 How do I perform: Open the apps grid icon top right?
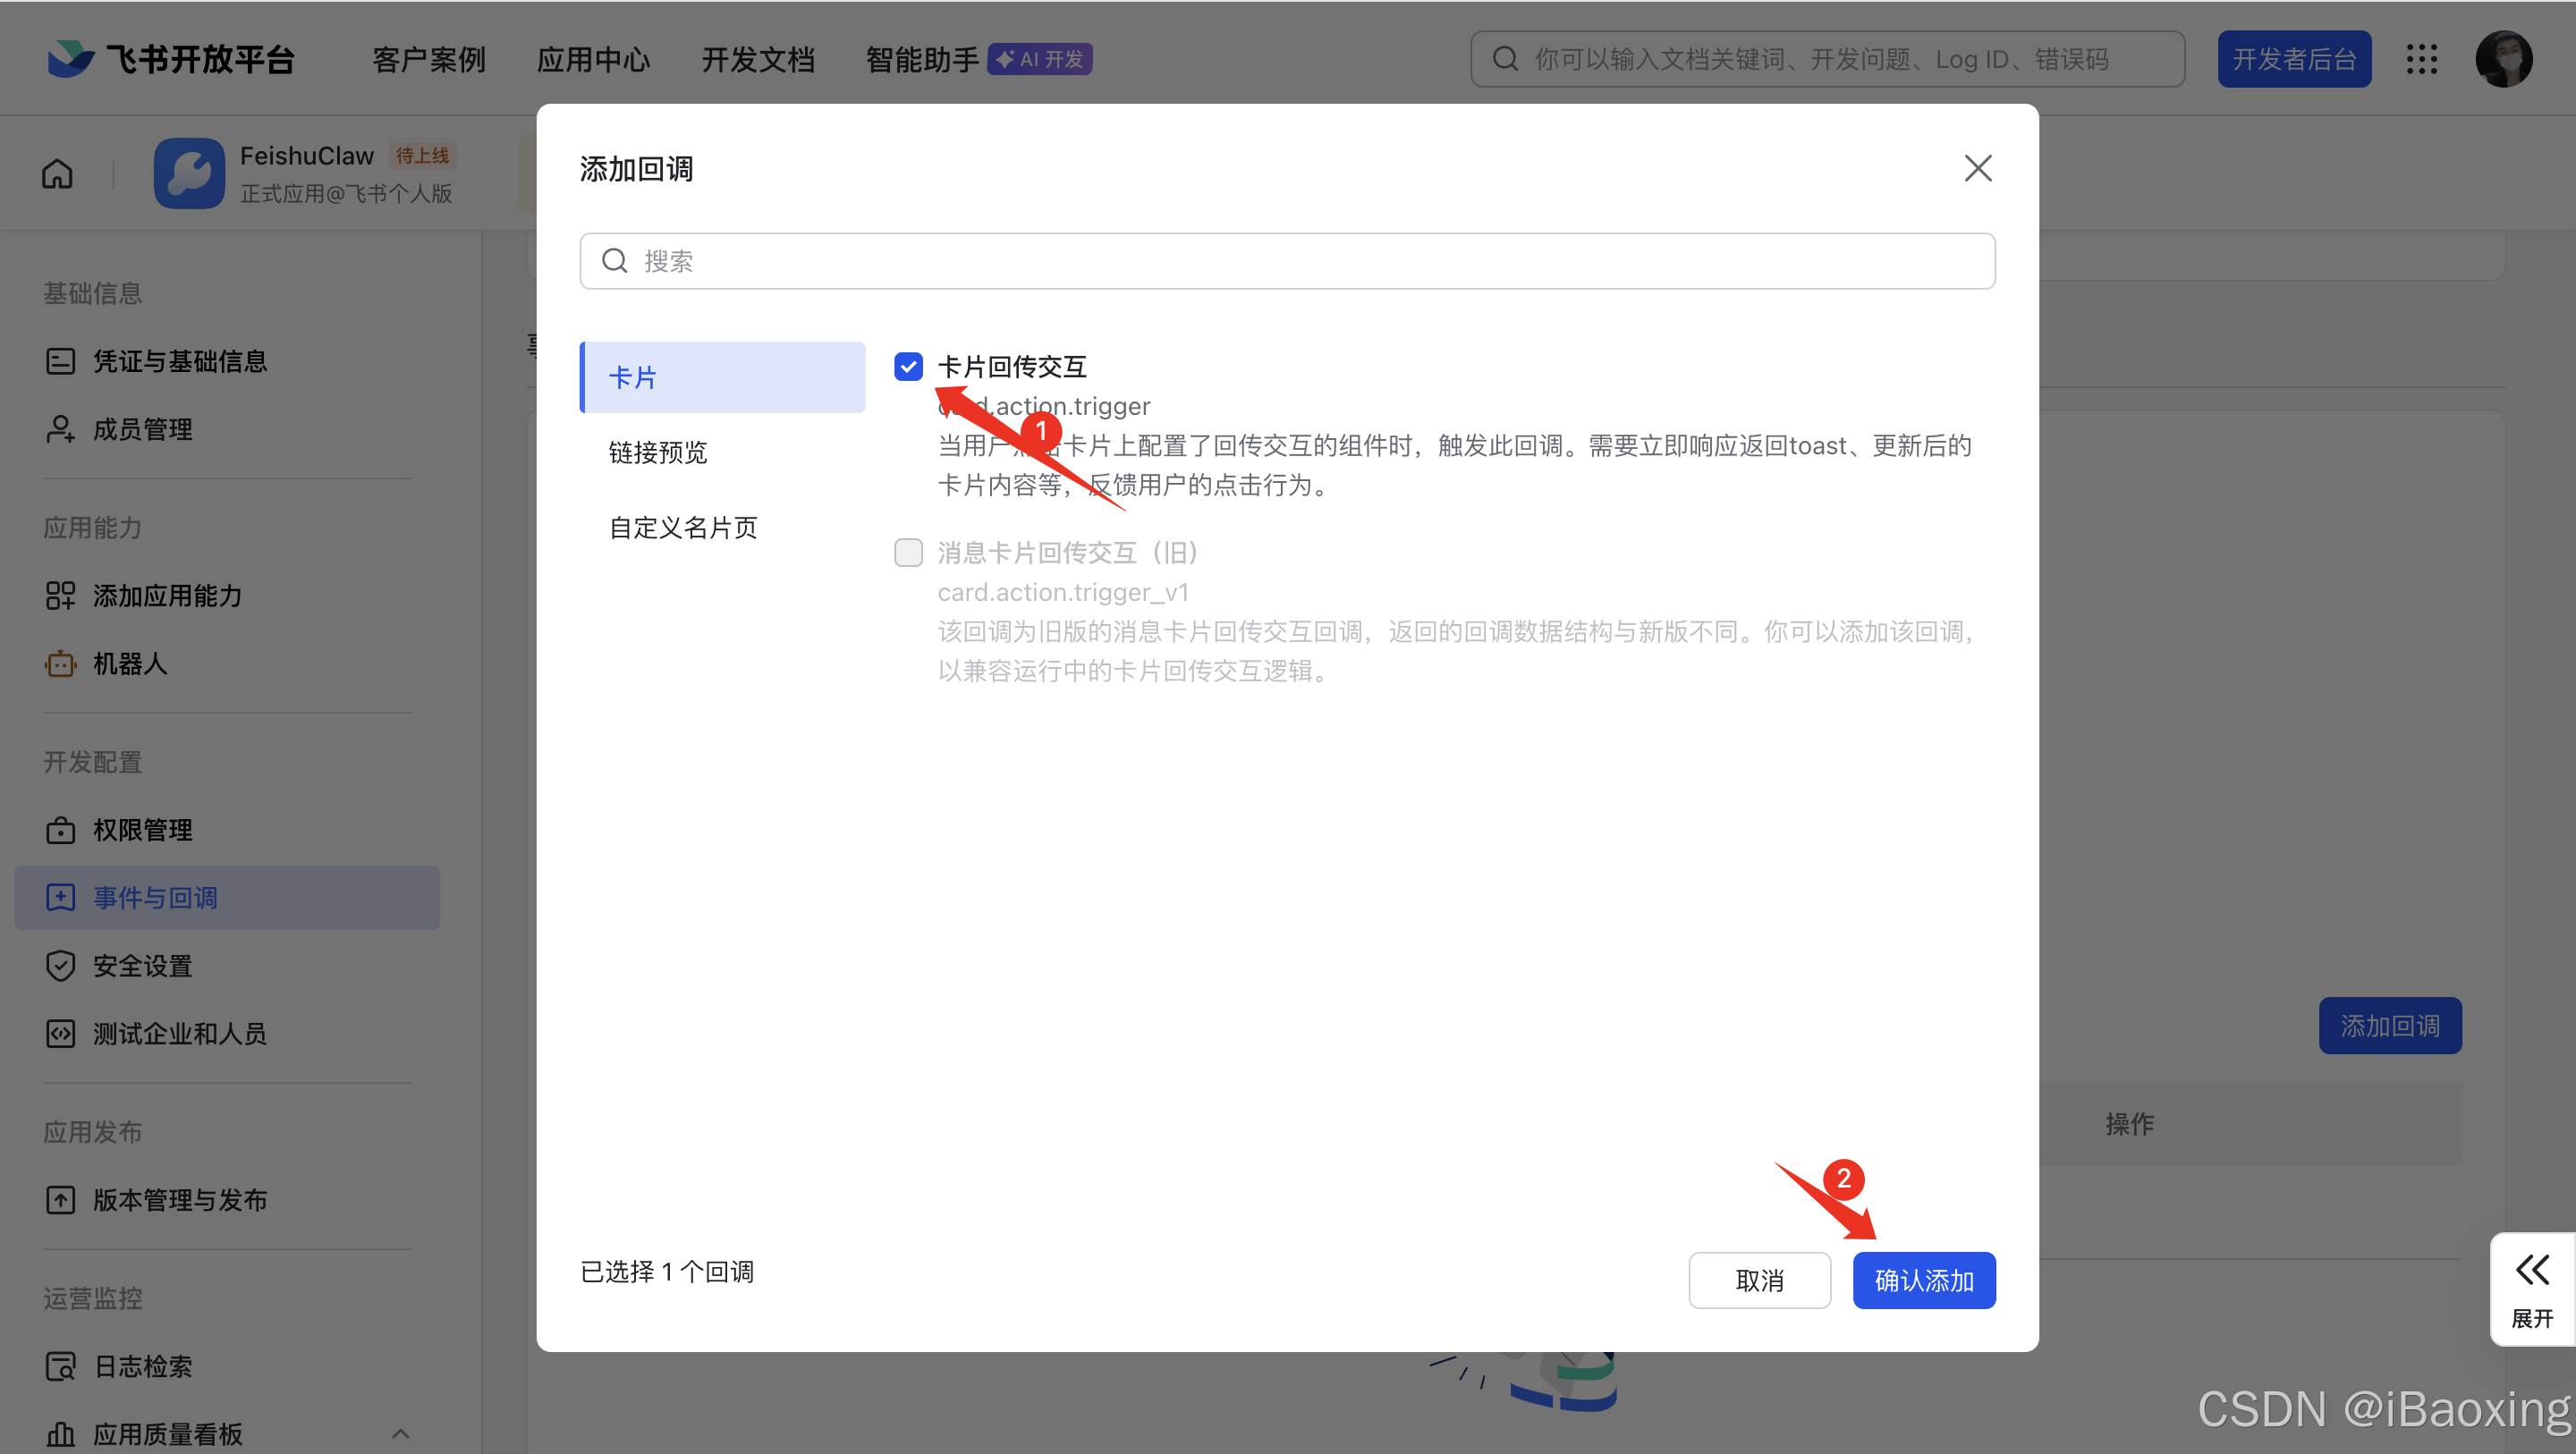pos(2422,58)
